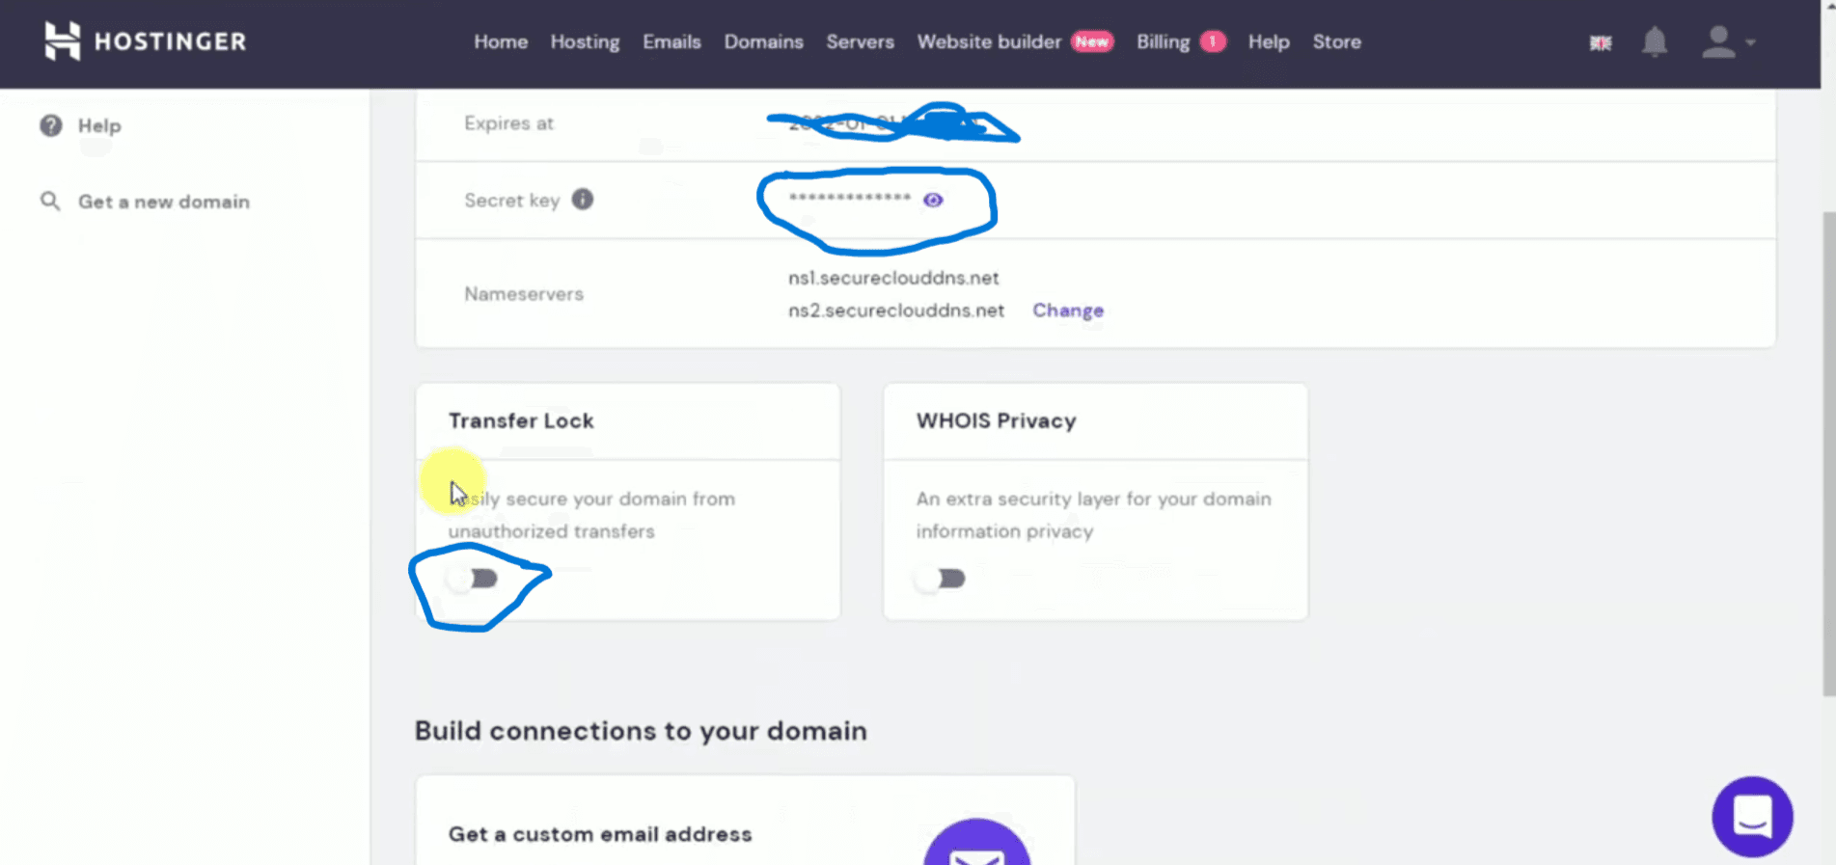Click the Help question mark icon in sidebar
1836x865 pixels.
[x=50, y=125]
